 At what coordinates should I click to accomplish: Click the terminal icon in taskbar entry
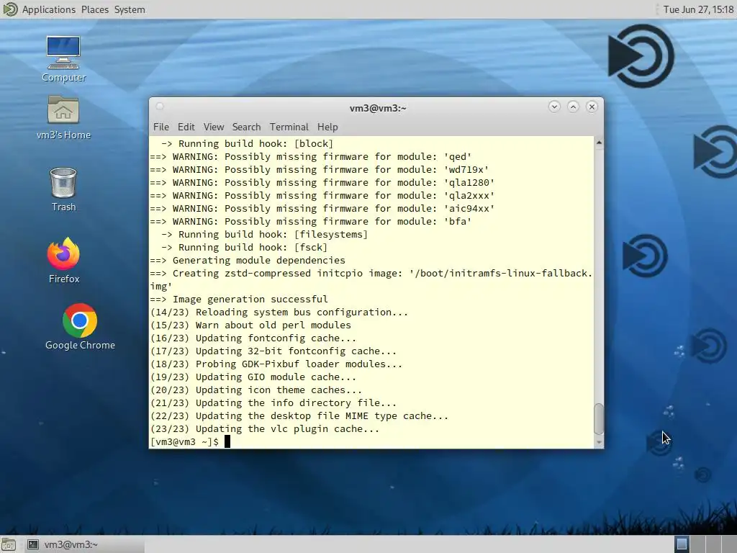(x=33, y=544)
